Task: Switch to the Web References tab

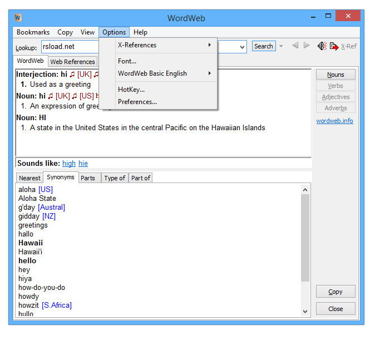Action: pyautogui.click(x=73, y=62)
